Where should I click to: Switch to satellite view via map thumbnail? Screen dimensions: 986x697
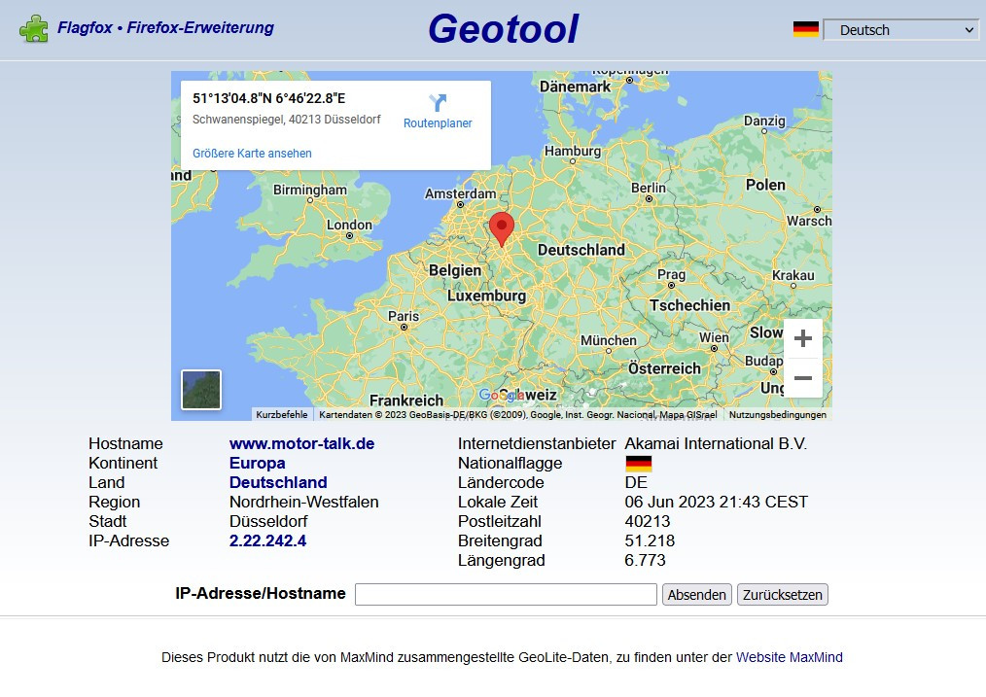(201, 390)
